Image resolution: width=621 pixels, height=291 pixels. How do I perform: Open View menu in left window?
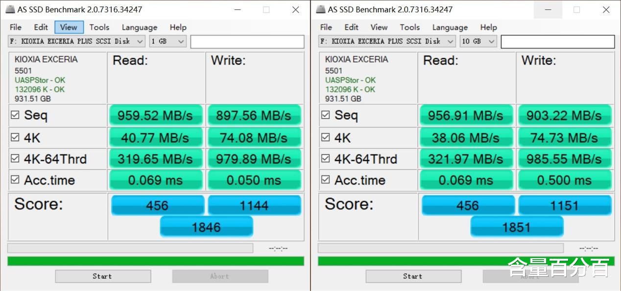(x=69, y=27)
